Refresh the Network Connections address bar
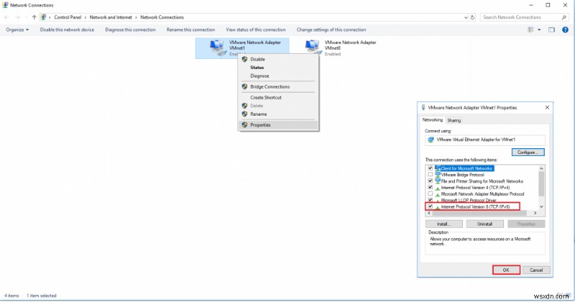Viewport: 575px width, 302px height. 473,17
